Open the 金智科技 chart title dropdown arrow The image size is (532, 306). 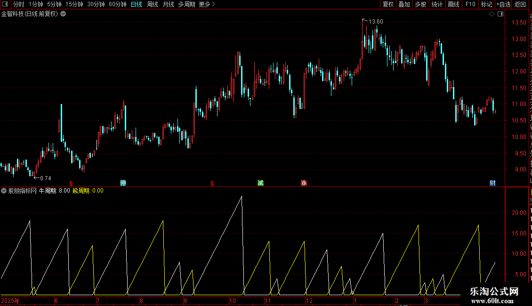click(x=63, y=14)
